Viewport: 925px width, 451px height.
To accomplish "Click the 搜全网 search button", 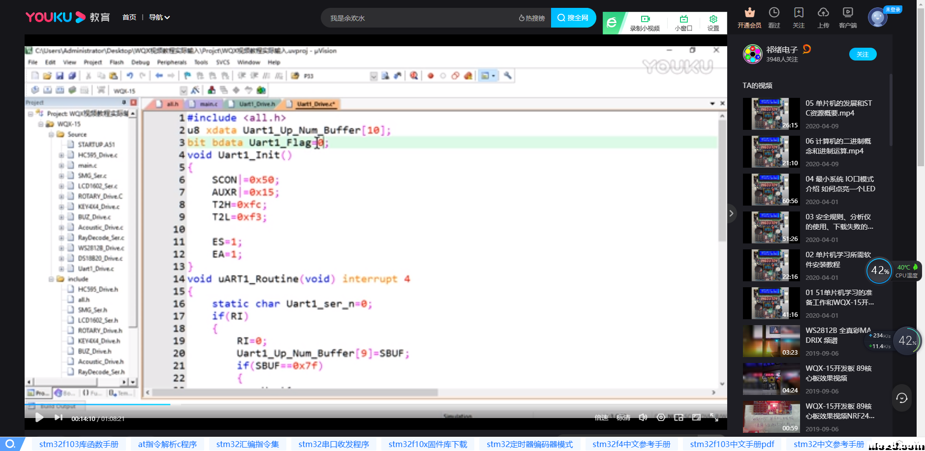I will tap(573, 18).
